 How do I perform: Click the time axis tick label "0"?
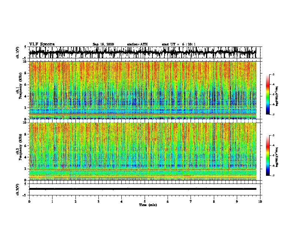(x=29, y=202)
